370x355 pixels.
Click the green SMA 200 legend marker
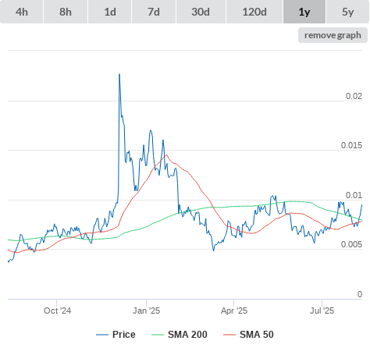click(158, 335)
